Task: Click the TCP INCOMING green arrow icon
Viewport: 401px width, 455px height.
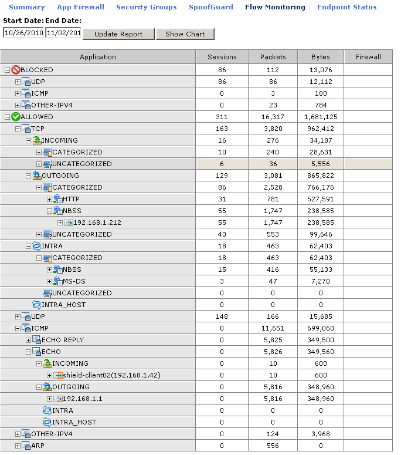Action: click(37, 140)
